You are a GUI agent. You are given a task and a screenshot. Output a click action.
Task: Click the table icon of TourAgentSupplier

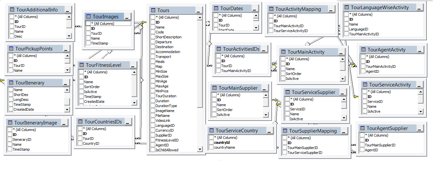[362, 128]
